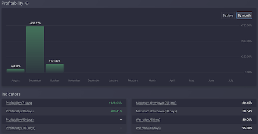Click the August profitability bar

[x=15, y=70]
